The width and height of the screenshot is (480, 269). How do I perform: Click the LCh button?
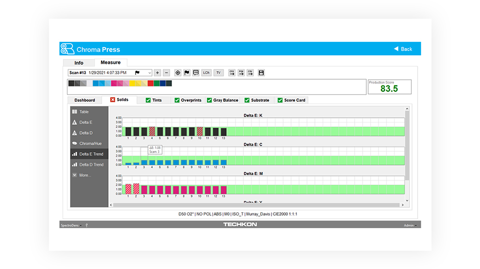tap(206, 73)
